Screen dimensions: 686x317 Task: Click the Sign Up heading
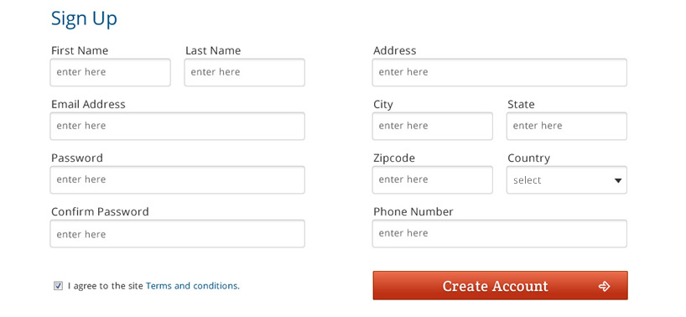pyautogui.click(x=84, y=19)
